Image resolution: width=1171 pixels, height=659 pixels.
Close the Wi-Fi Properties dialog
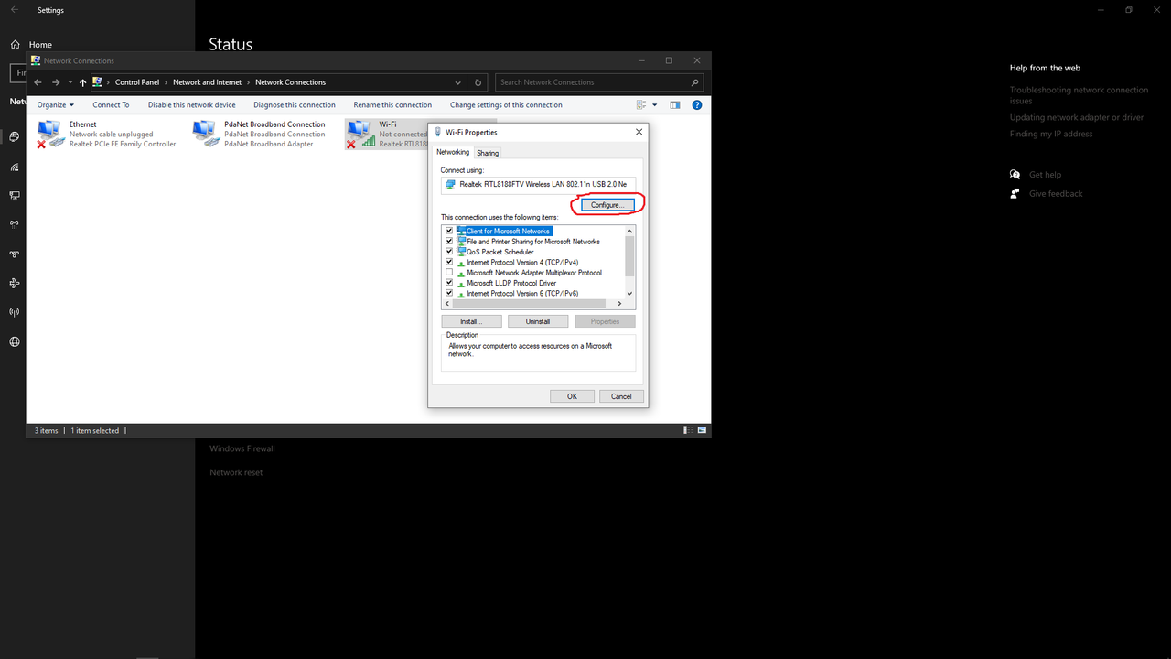(x=639, y=132)
